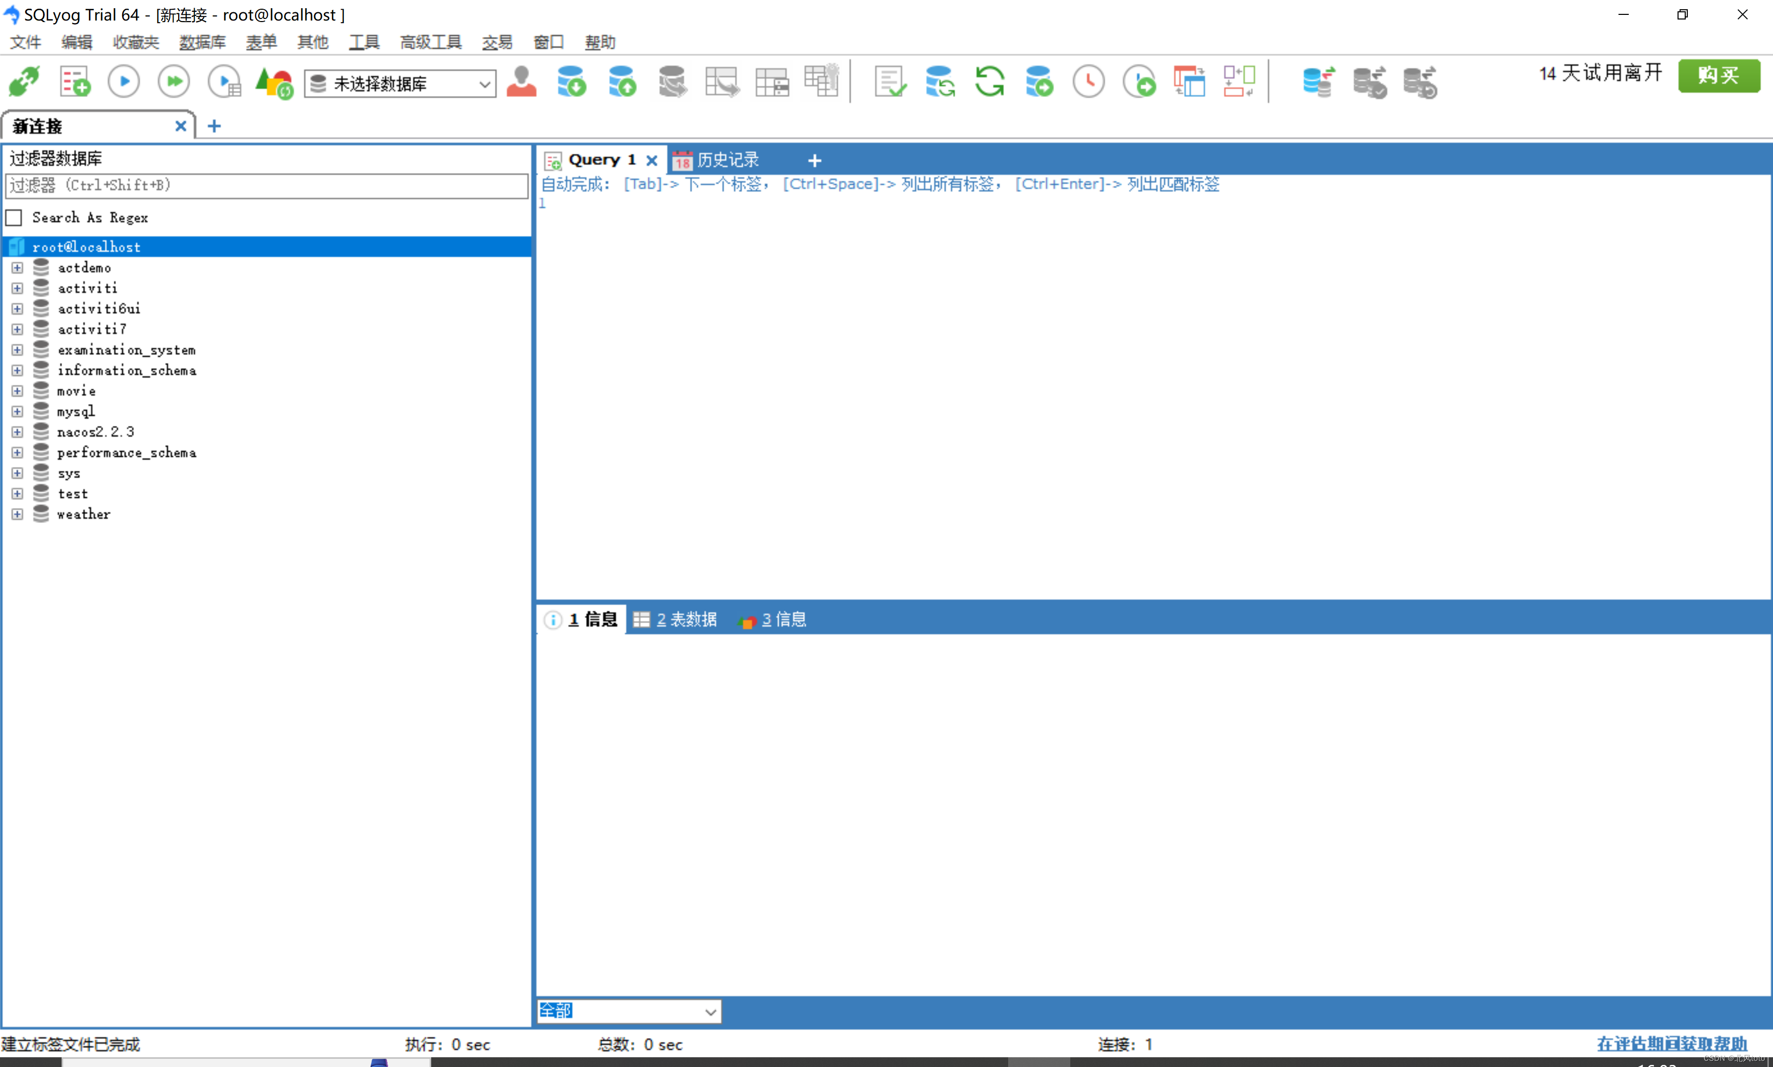1773x1067 pixels.
Task: Switch to the 历史记录 tab
Action: click(716, 160)
